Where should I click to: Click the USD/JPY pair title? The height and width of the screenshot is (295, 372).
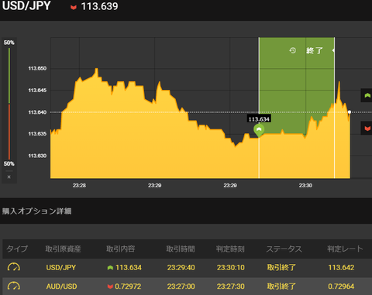(26, 5)
